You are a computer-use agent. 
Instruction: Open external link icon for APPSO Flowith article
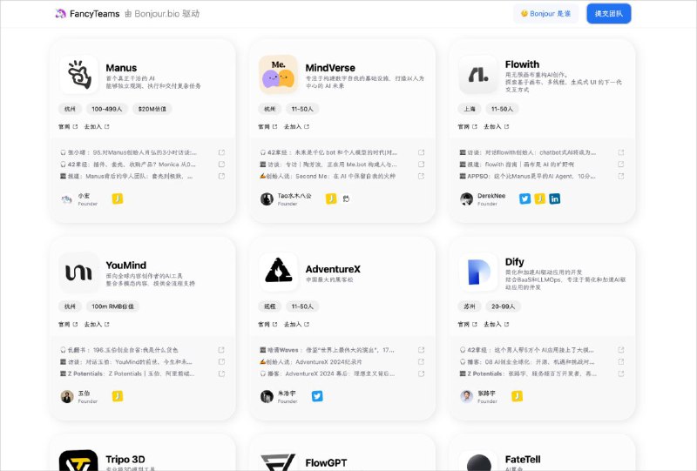coord(621,177)
